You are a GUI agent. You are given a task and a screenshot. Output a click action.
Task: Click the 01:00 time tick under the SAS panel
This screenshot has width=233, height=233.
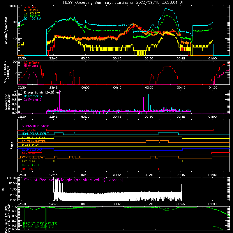213,204
